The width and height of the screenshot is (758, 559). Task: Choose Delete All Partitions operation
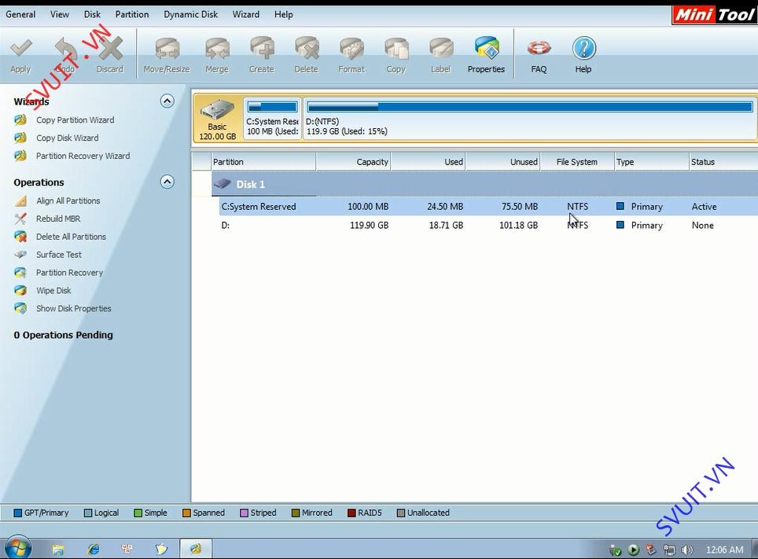[71, 237]
